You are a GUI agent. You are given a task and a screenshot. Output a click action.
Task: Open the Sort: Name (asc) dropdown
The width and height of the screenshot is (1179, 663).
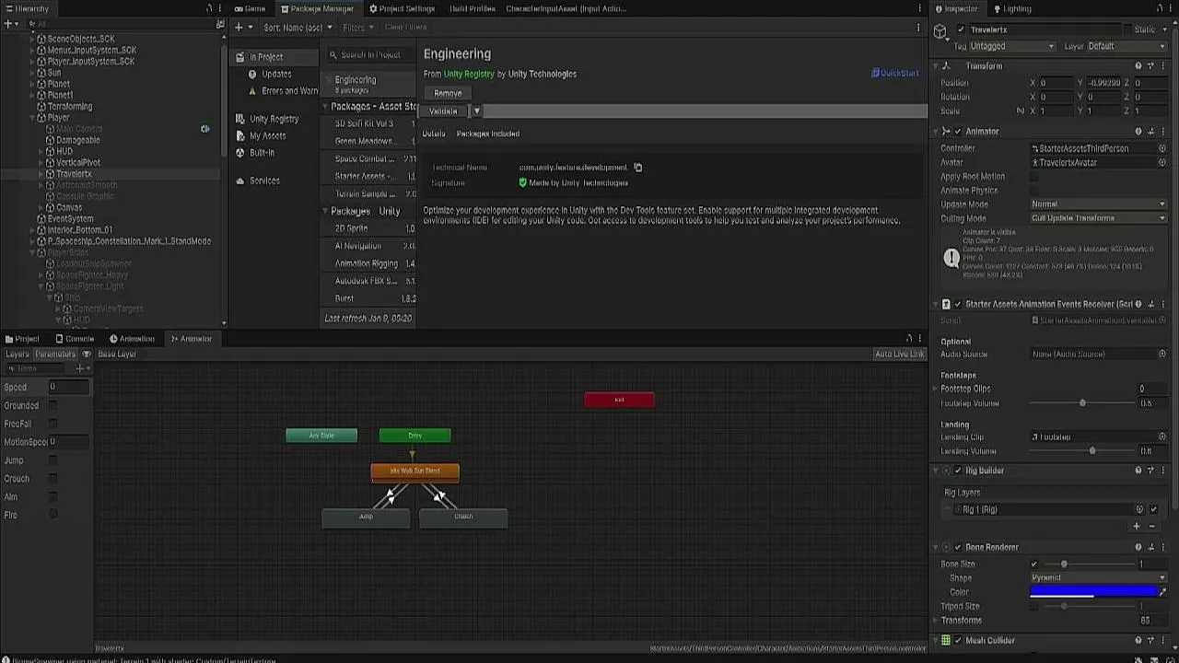[x=297, y=28]
